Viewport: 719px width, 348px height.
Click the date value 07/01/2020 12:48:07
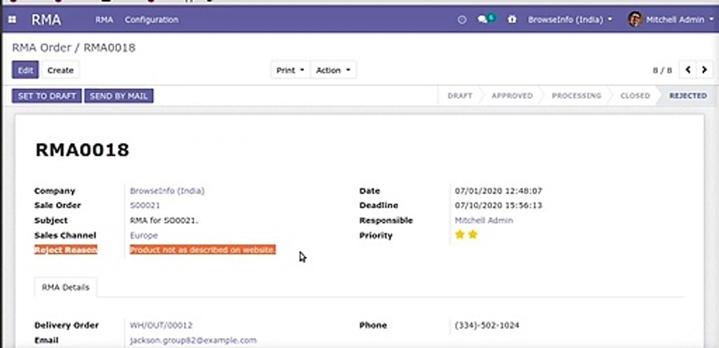(498, 191)
